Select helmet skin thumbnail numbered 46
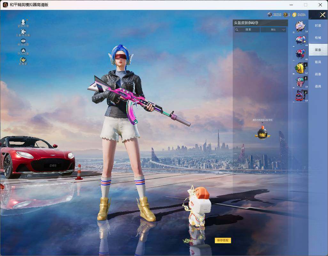This screenshot has width=328, height=256. 301,54
